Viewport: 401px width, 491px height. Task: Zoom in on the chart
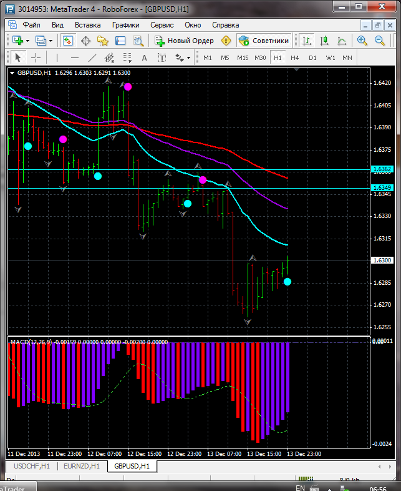[362, 41]
